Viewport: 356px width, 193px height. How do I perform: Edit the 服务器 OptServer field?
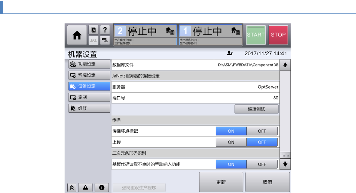246,87
